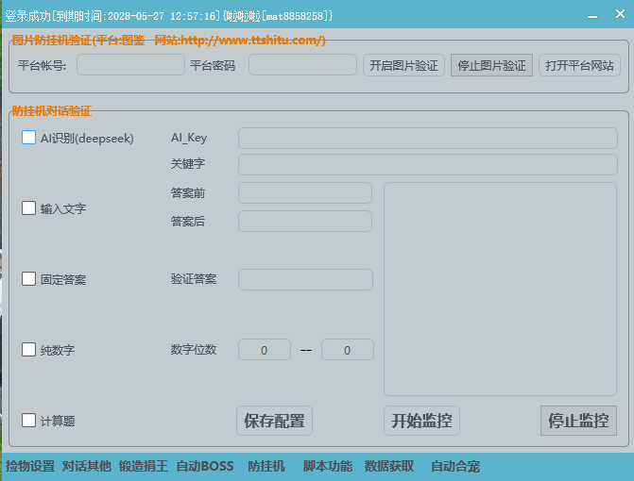This screenshot has width=634, height=481.
Task: Switch to the 捡物设置 tab
Action: point(30,466)
